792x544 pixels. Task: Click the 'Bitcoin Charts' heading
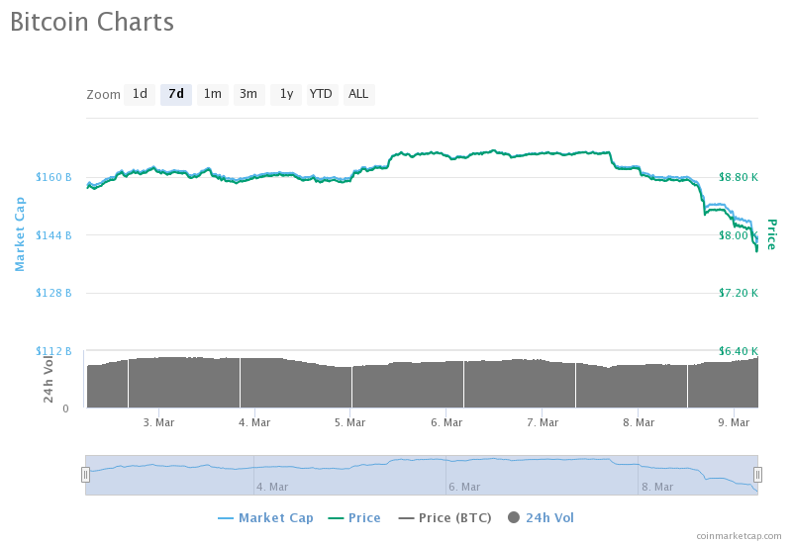coord(92,22)
